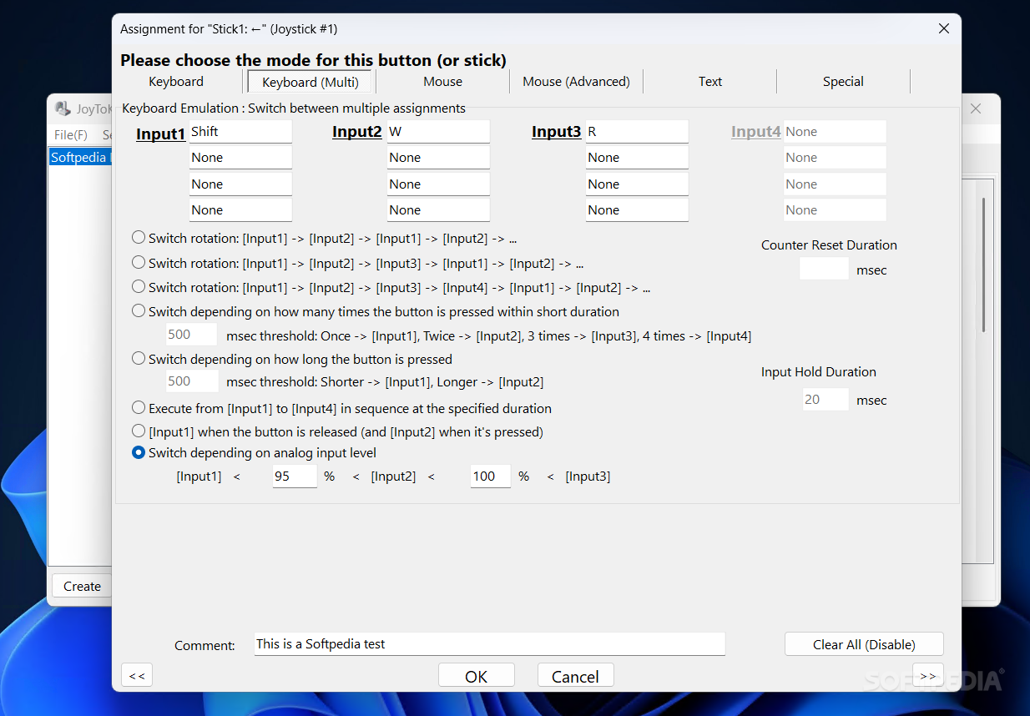Viewport: 1030px width, 716px height.
Task: Open File(F) menu in JoyToKey window
Action: pos(71,134)
